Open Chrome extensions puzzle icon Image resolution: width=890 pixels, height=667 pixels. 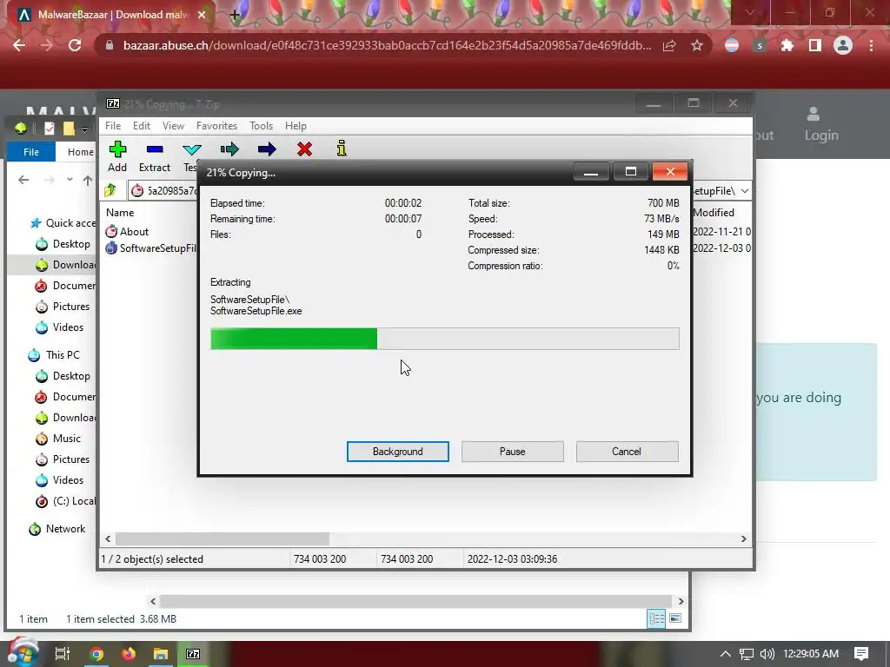point(787,45)
